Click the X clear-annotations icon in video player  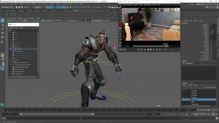(x=120, y=43)
